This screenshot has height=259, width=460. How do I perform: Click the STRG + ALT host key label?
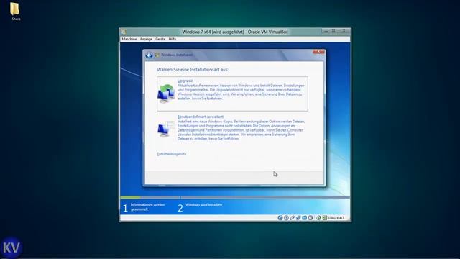[336, 218]
